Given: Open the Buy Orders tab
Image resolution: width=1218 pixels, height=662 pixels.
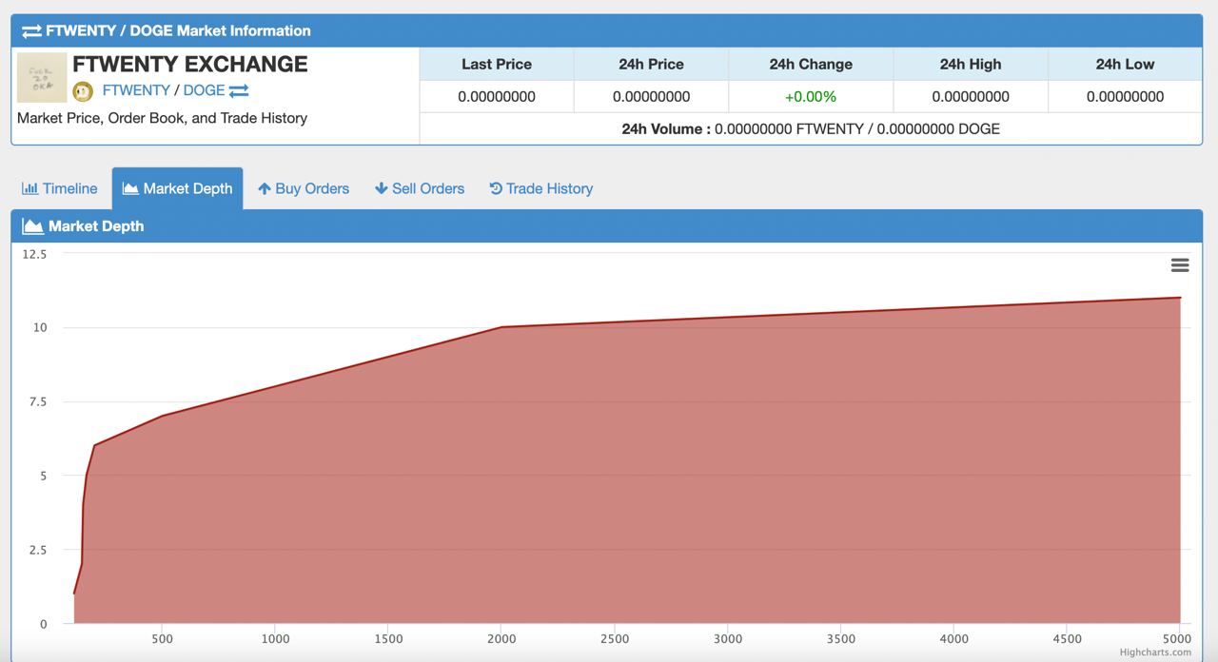Looking at the screenshot, I should click(304, 188).
